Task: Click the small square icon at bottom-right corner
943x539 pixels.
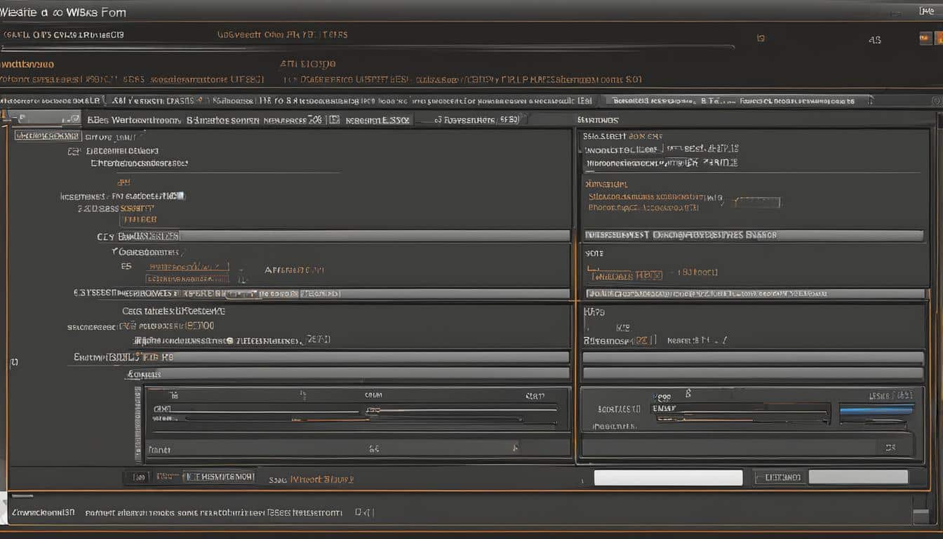Action: pyautogui.click(x=921, y=517)
